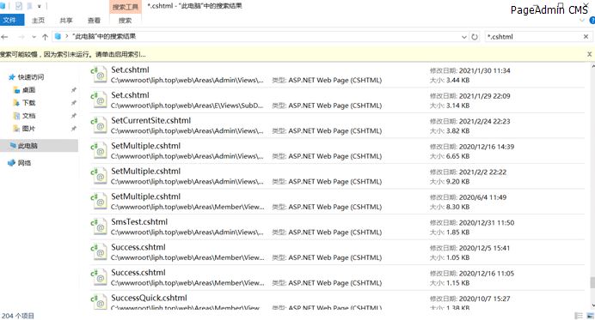This screenshot has width=595, height=320.
Task: Select Success.cshtml icon sized 1.15 KB
Action: coord(99,278)
